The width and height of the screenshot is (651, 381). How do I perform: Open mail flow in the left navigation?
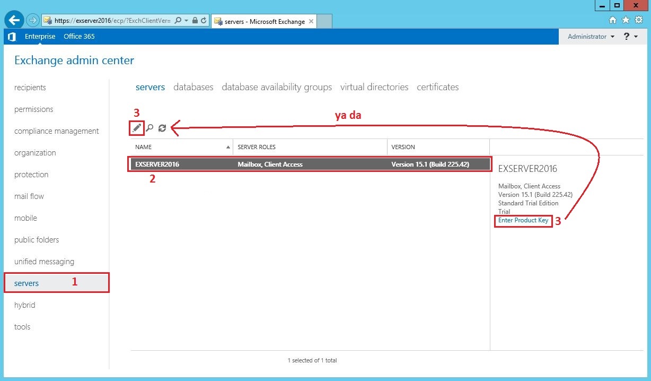tap(29, 196)
